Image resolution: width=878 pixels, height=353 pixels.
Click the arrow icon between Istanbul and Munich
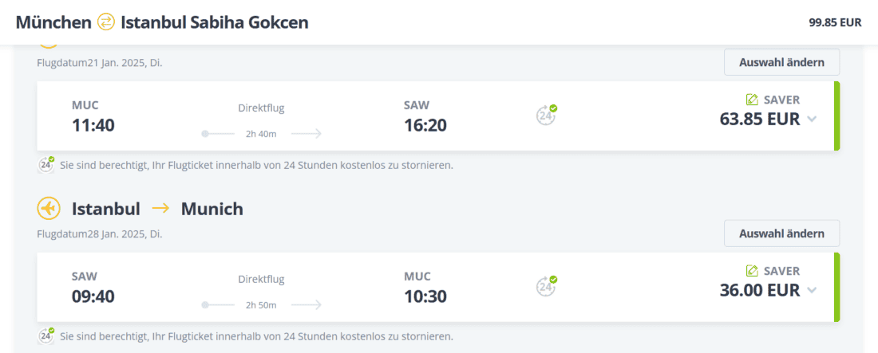pos(160,209)
